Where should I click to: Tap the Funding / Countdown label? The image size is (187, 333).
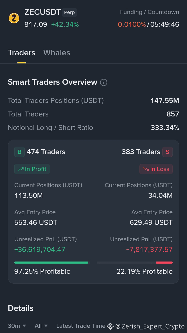[150, 12]
